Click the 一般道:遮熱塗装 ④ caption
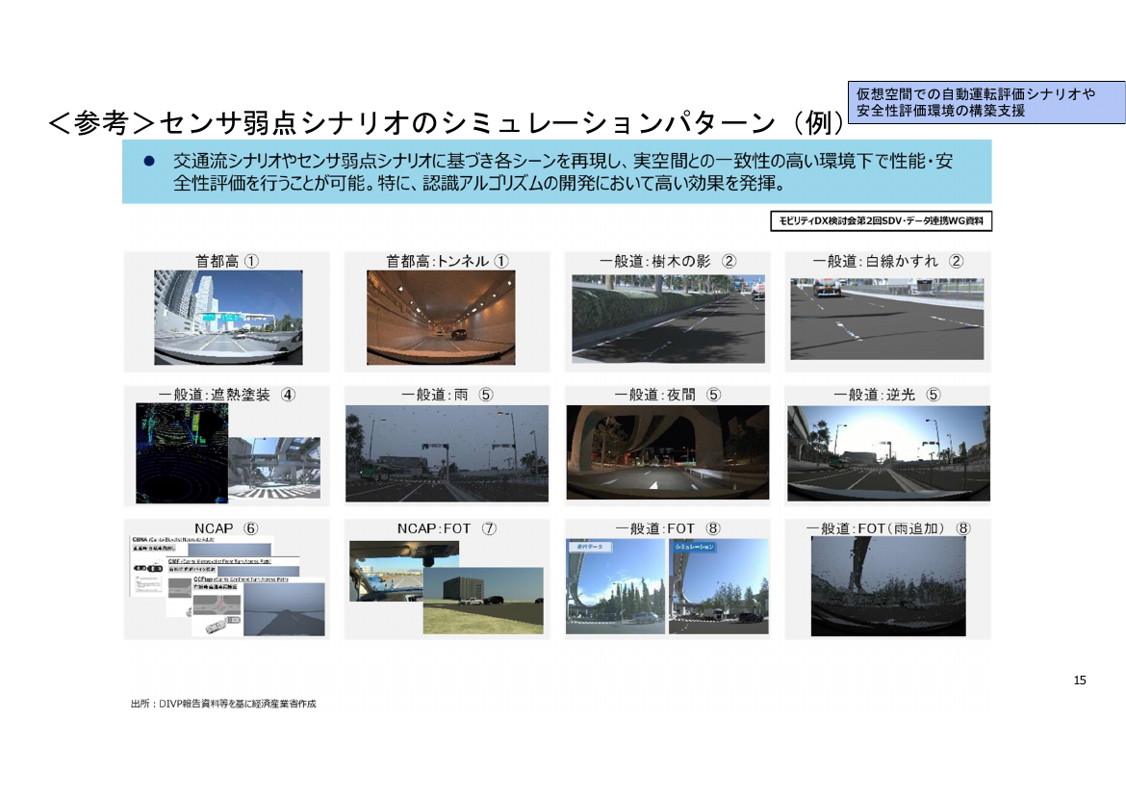This screenshot has width=1126, height=796. (227, 395)
